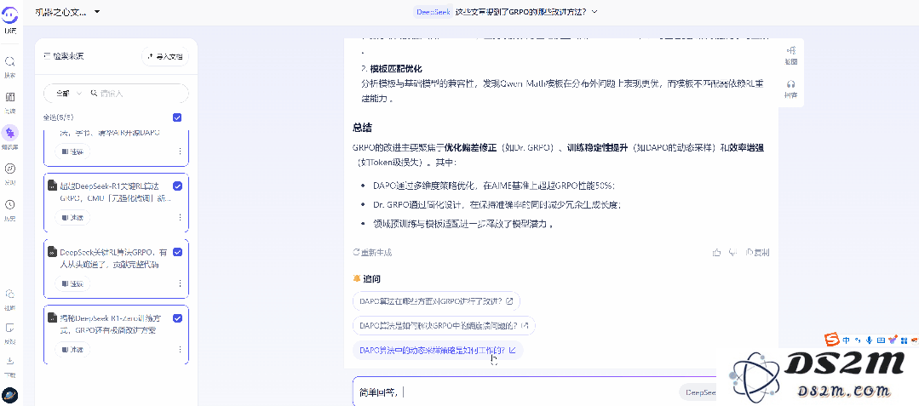
Task: Copy the answer with the 复制 icon
Action: pyautogui.click(x=758, y=253)
